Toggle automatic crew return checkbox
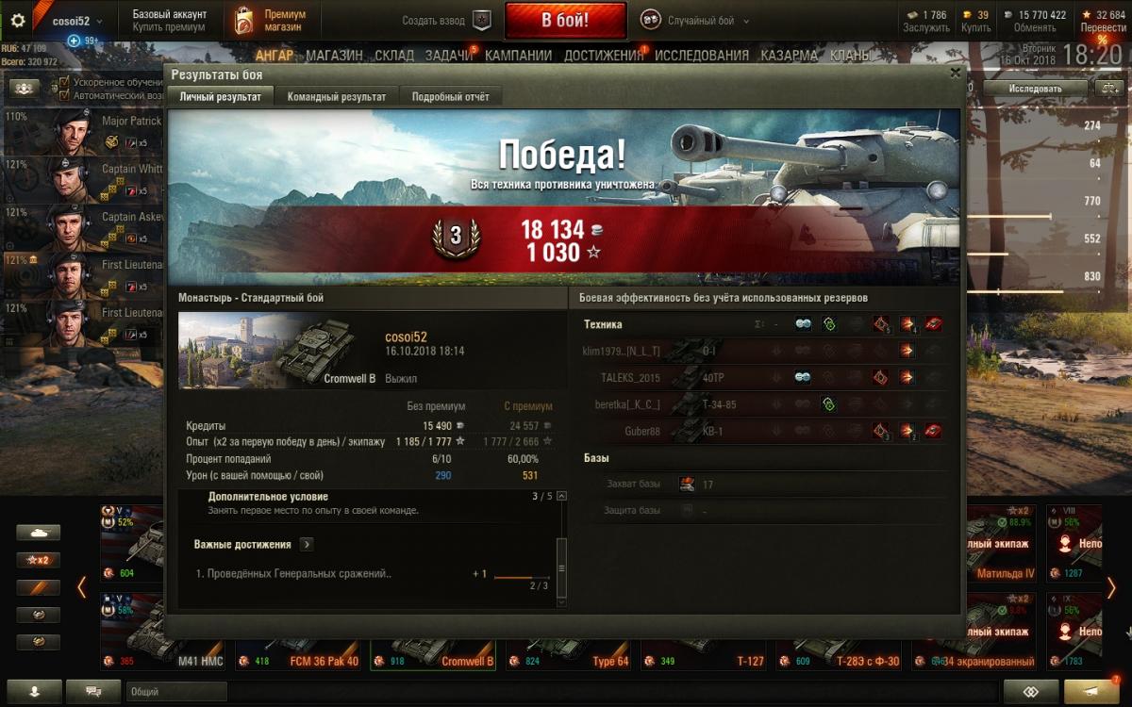 coord(64,95)
